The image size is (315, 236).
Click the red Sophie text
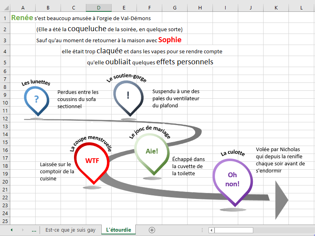pos(170,40)
